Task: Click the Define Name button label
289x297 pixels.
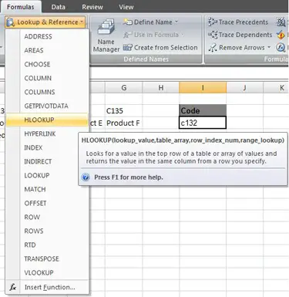Action: click(x=153, y=22)
